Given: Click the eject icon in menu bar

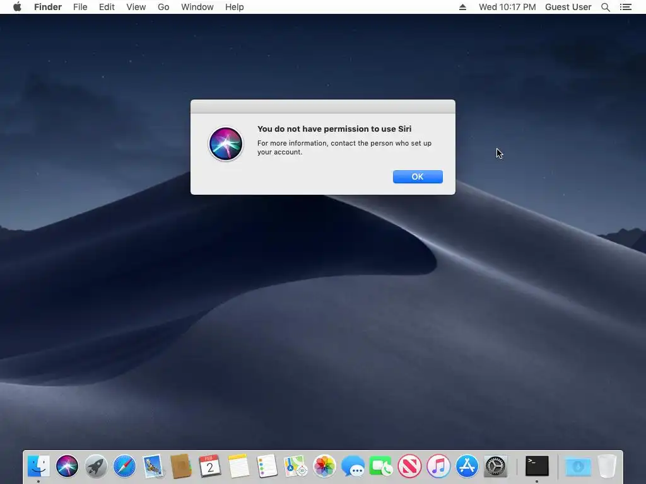Looking at the screenshot, I should [x=462, y=7].
